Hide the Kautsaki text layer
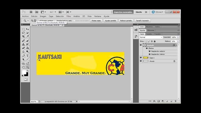The width and height of the screenshot is (201, 113). (141, 45)
